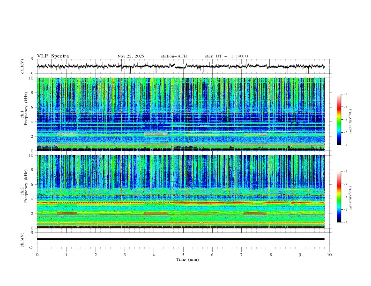
Task: Click time axis tick label '2'
Action: click(96, 255)
